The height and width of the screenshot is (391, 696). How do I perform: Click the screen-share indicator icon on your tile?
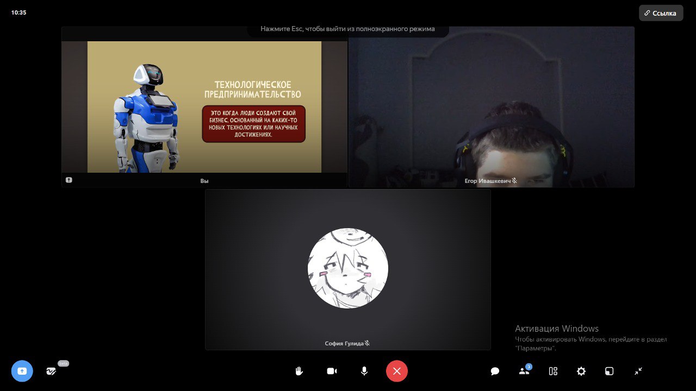tap(69, 180)
